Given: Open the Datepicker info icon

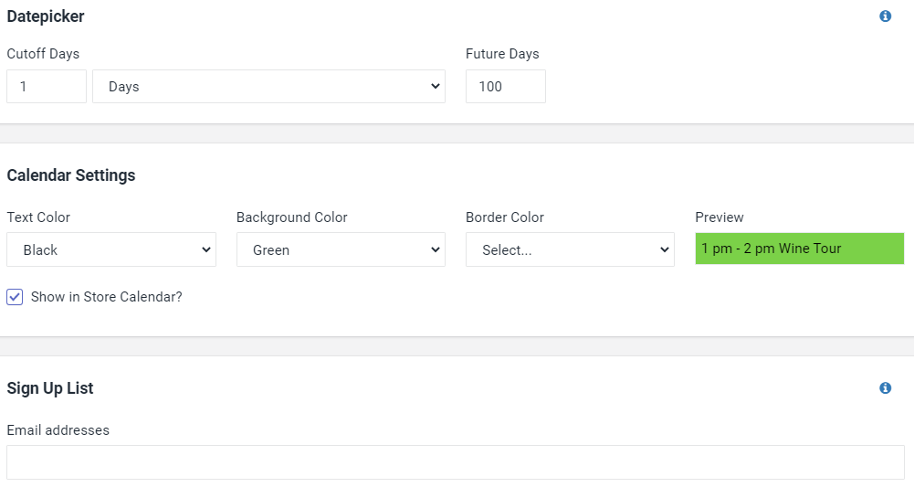Looking at the screenshot, I should click(x=885, y=16).
